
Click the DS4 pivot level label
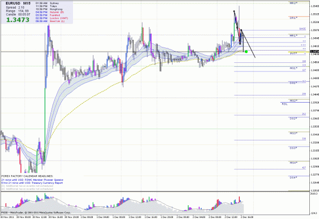point(293,178)
